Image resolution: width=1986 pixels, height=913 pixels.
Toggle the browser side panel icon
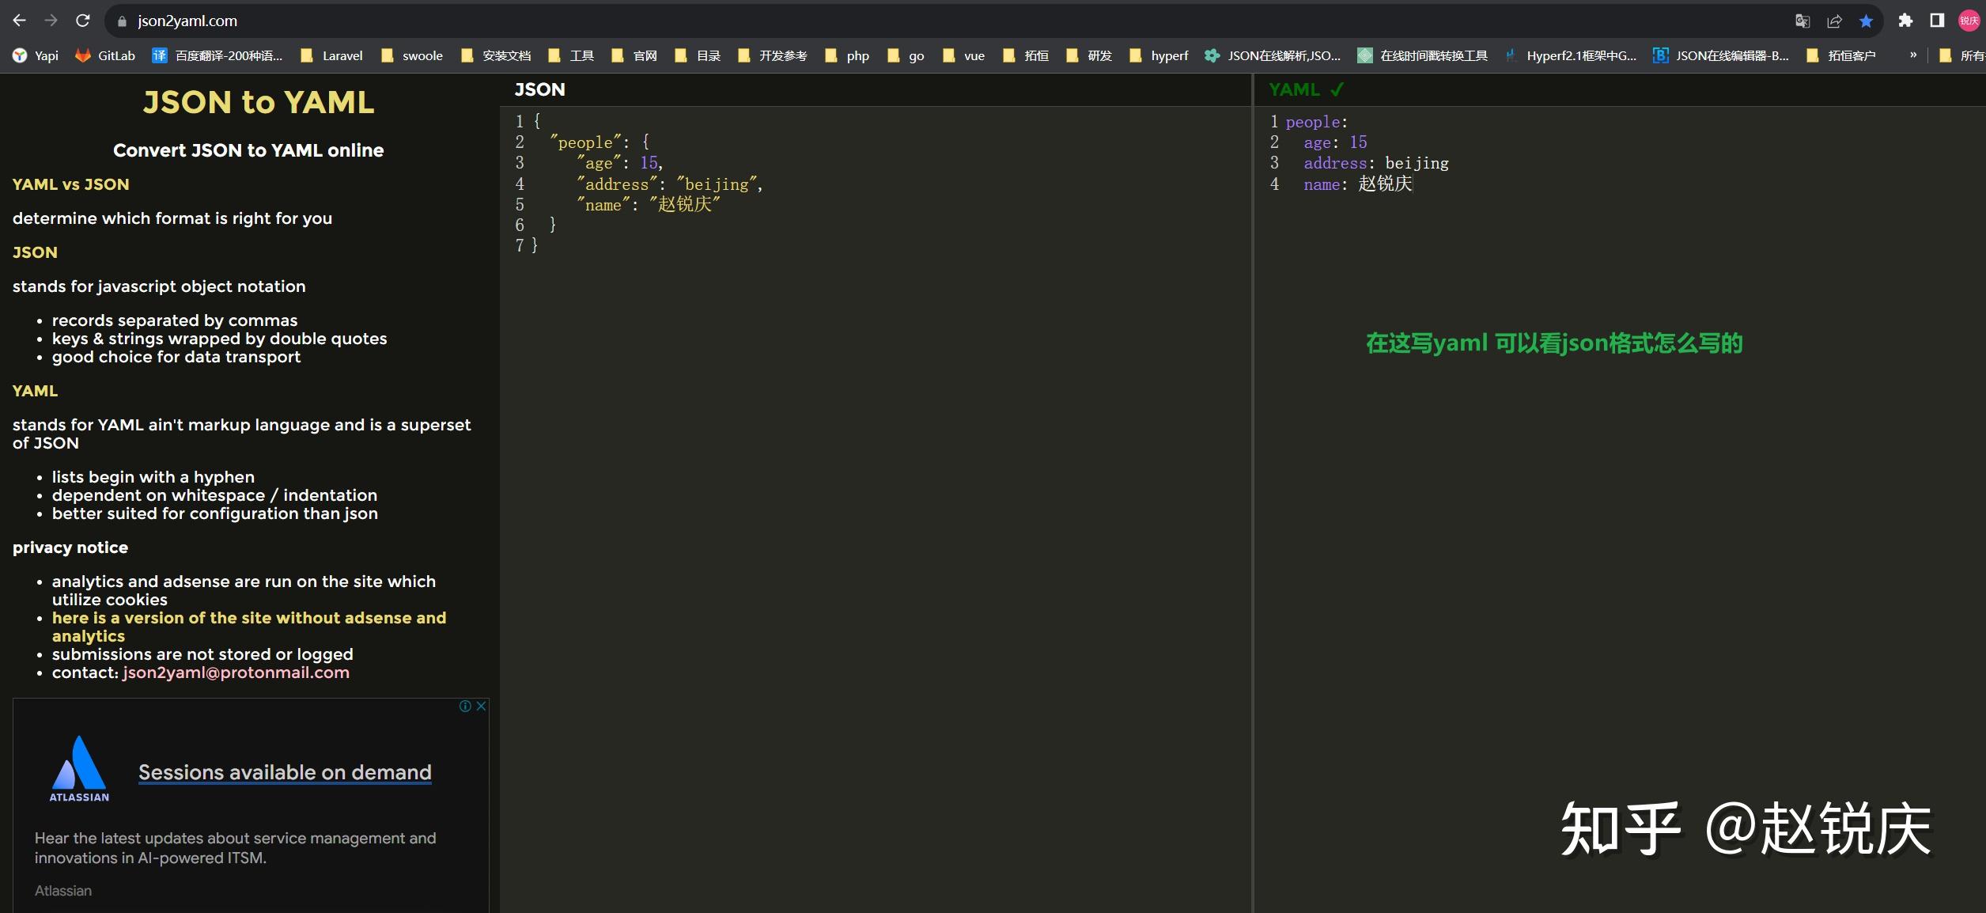(x=1937, y=21)
